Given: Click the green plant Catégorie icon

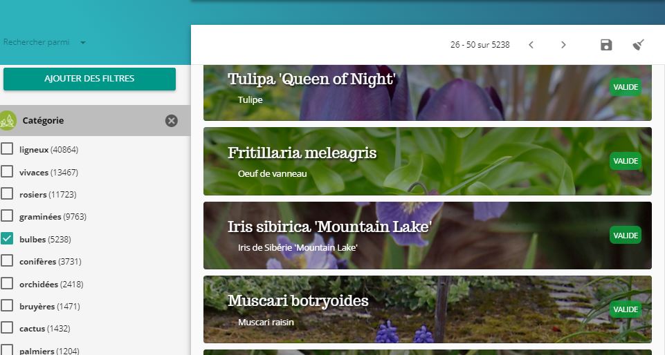Looking at the screenshot, I should click(7, 121).
